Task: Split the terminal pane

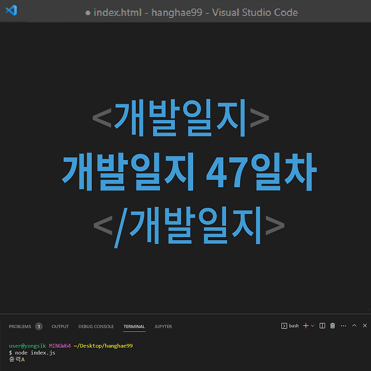Action: 322,326
